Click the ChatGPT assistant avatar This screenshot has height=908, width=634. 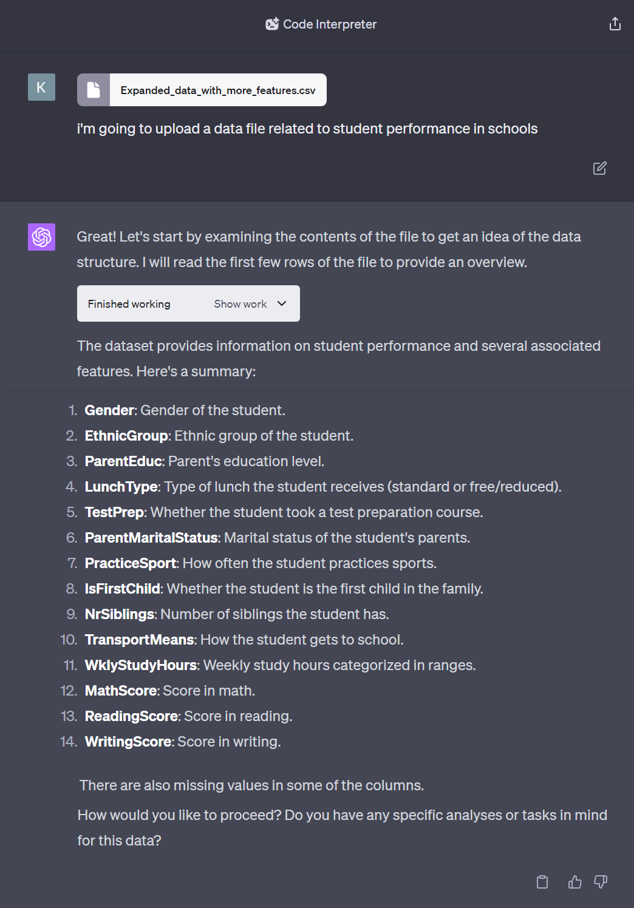pyautogui.click(x=41, y=237)
